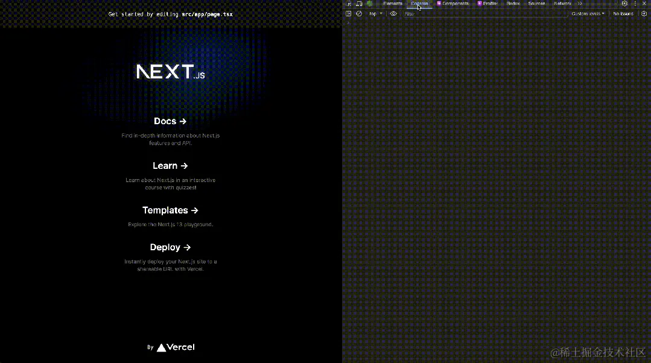This screenshot has width=651, height=363.
Task: Activate the inspect element picker icon
Action: (348, 4)
